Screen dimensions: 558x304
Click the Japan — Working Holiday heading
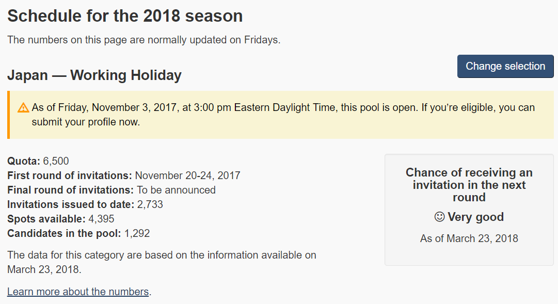[x=94, y=75]
